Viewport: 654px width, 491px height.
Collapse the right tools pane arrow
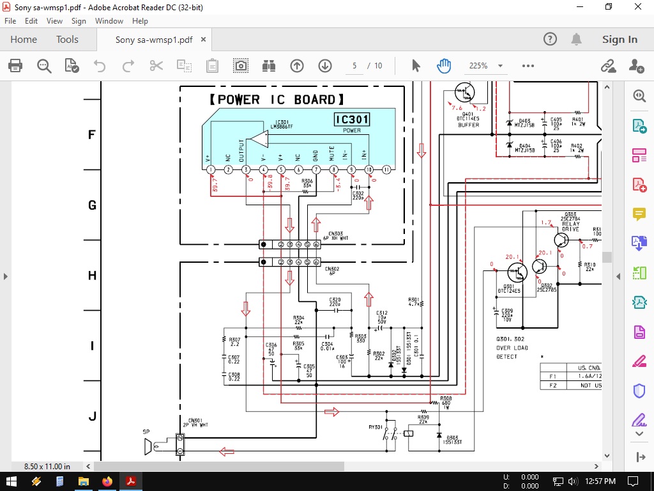[618, 276]
